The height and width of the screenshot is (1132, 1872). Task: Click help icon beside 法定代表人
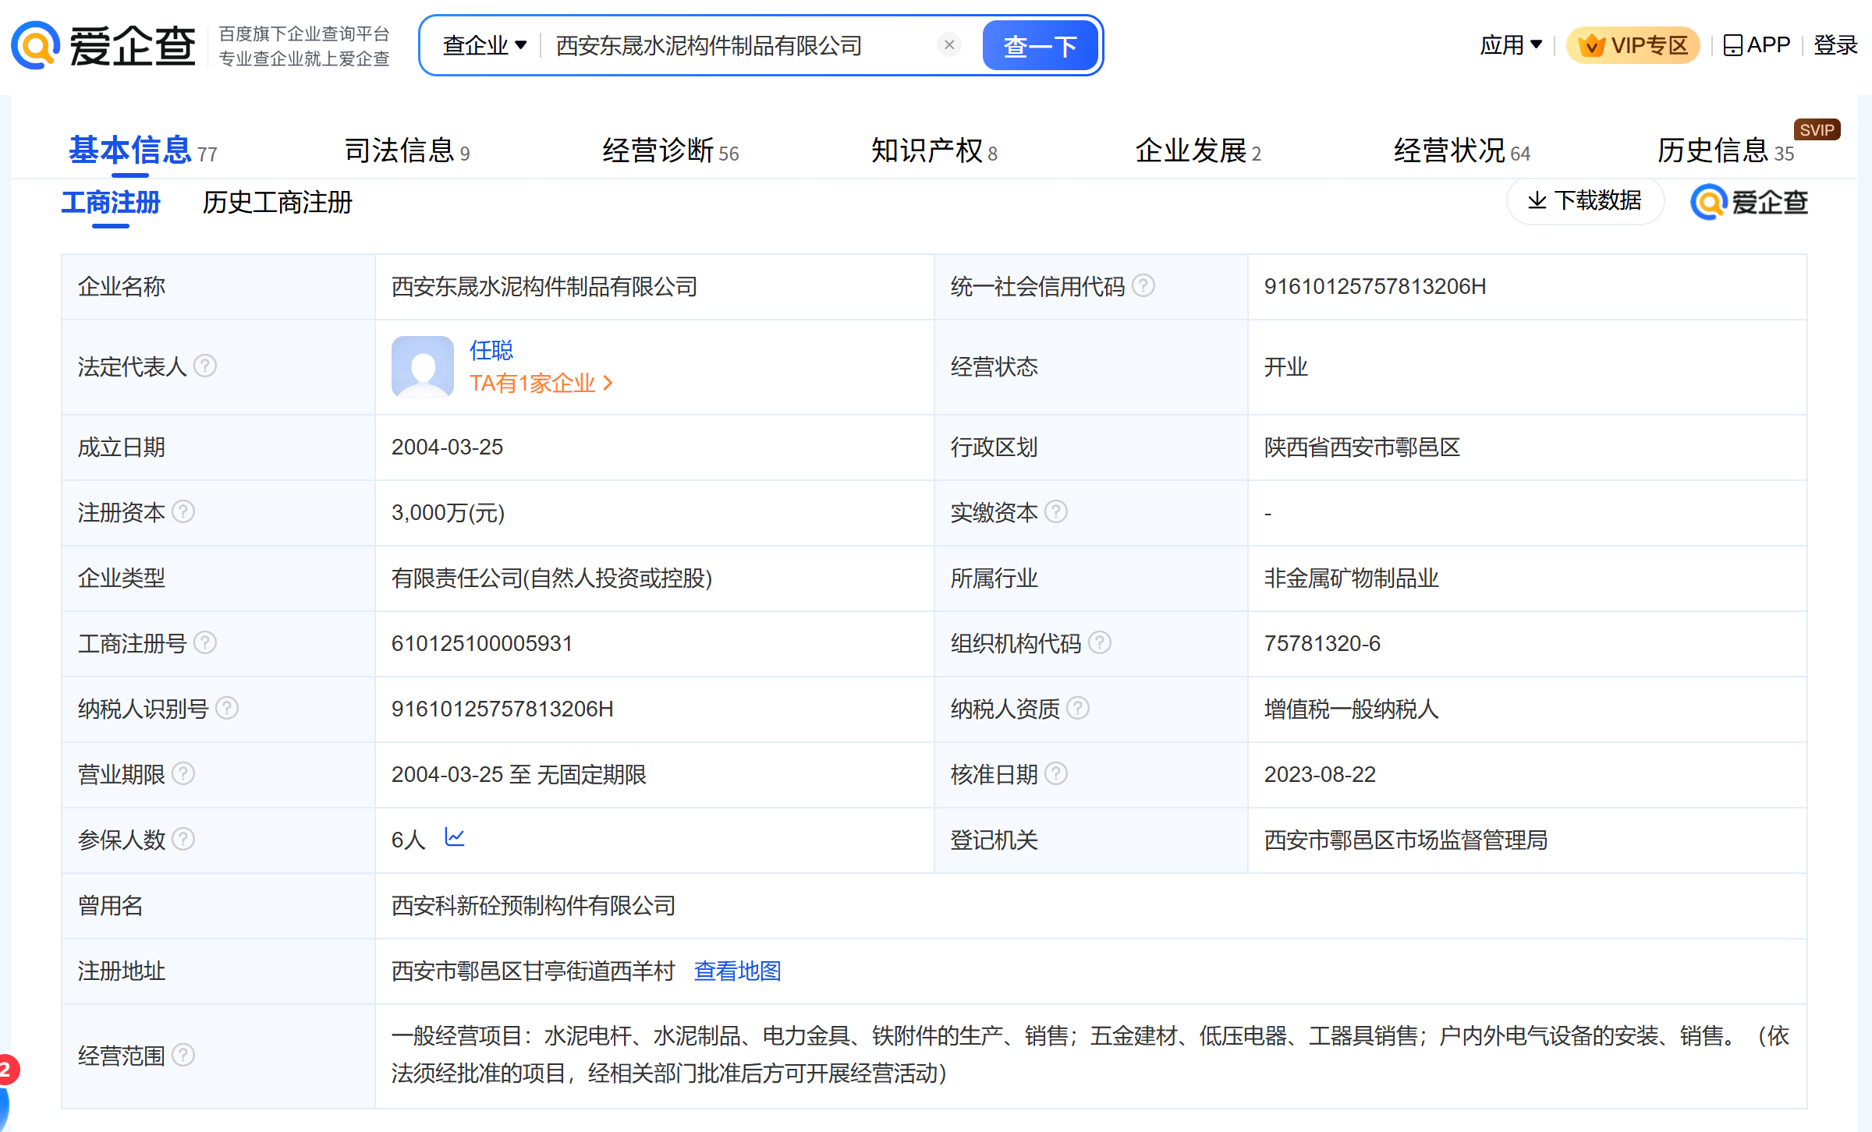(x=205, y=365)
